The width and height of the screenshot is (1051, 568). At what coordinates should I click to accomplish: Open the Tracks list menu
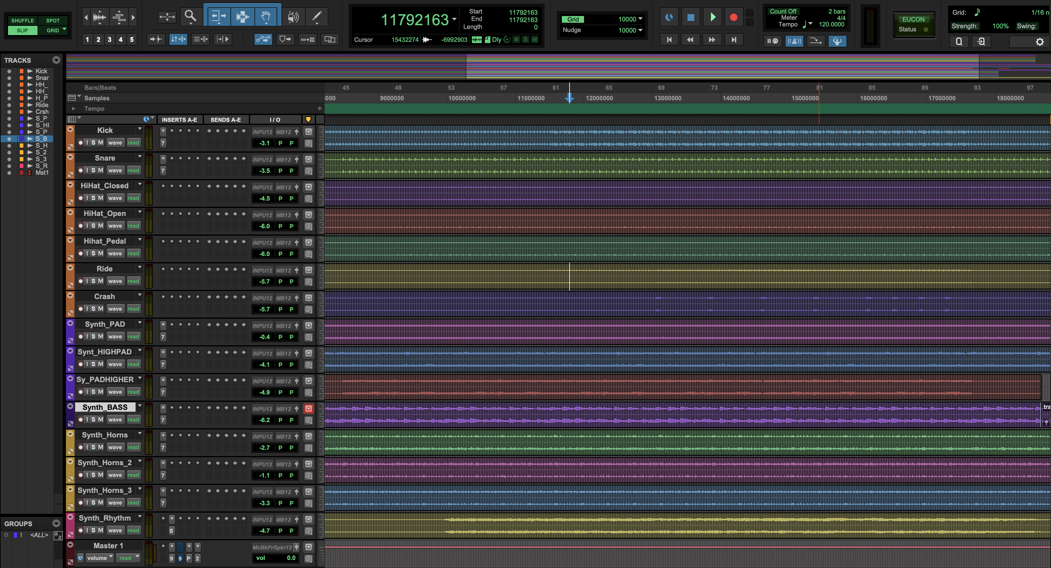(56, 60)
